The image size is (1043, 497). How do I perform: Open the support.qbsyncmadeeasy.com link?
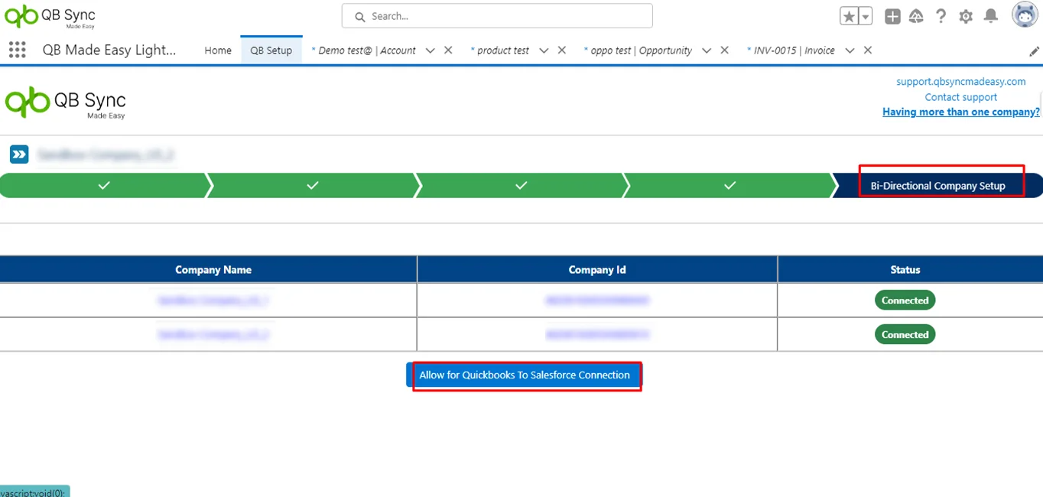click(x=961, y=81)
